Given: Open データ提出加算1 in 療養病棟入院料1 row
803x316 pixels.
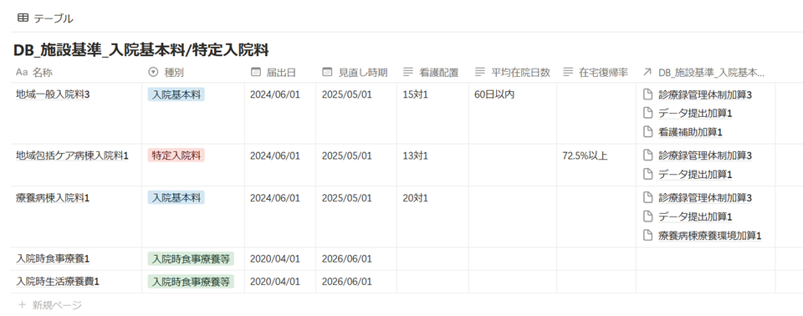Looking at the screenshot, I should tap(695, 217).
